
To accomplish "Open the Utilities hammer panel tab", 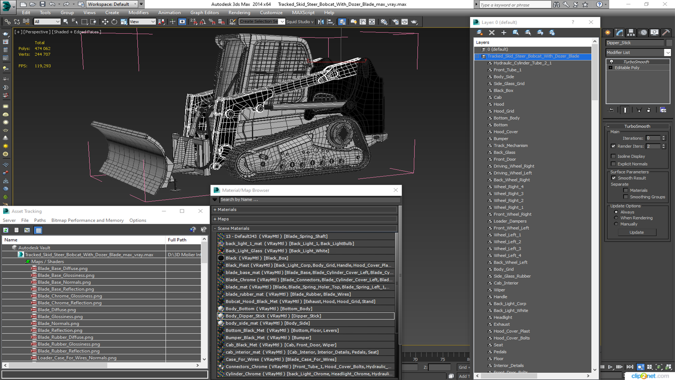I will (666, 32).
